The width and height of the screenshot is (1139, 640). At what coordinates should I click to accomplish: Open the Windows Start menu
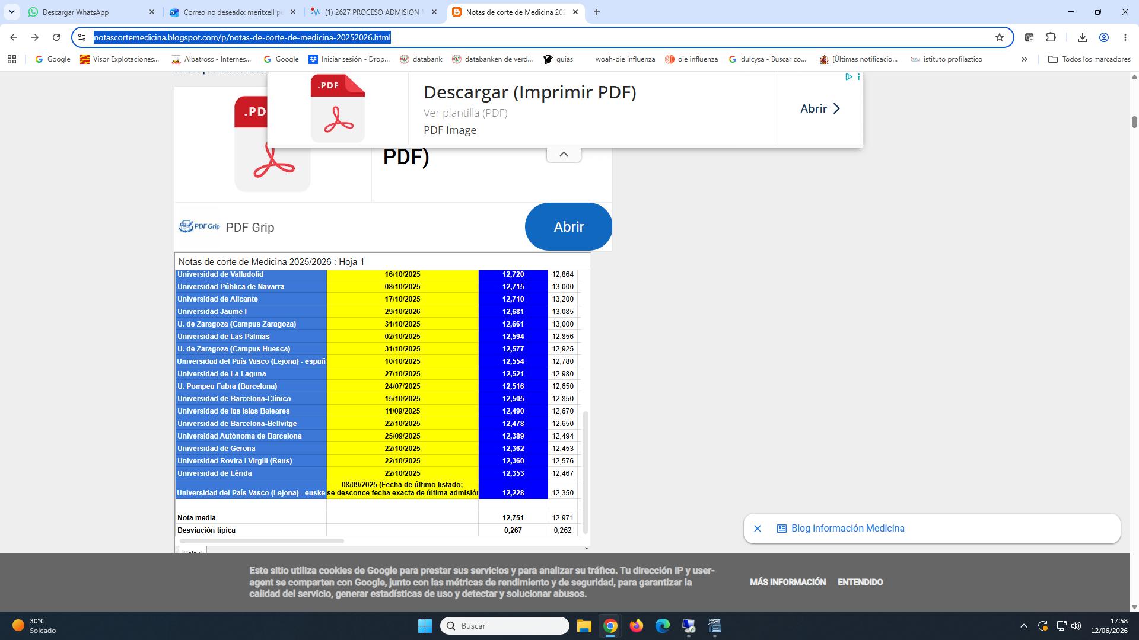tap(425, 626)
